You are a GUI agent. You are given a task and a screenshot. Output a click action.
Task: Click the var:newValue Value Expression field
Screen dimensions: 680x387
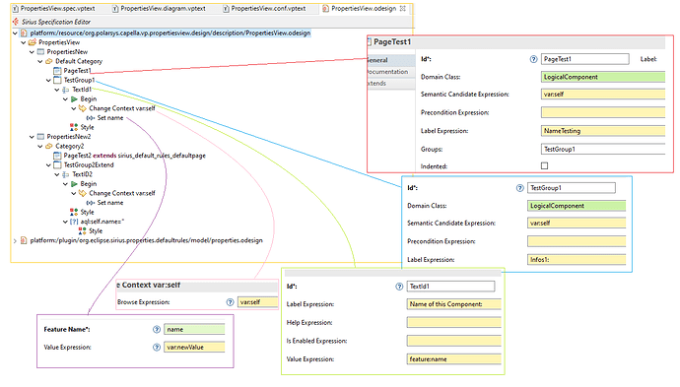[x=194, y=348]
